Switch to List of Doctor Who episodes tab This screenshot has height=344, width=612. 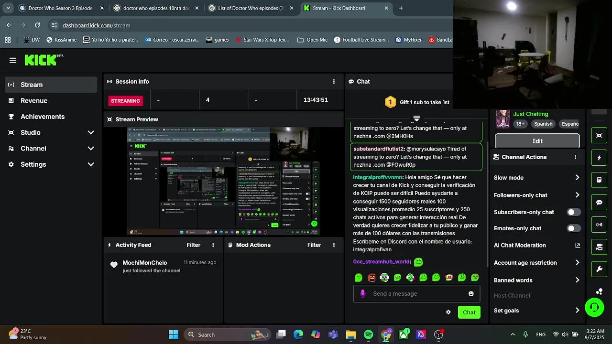pyautogui.click(x=251, y=8)
